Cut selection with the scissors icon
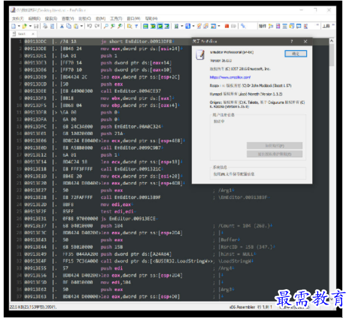Viewport: 351px width, 318px height. 62,26
